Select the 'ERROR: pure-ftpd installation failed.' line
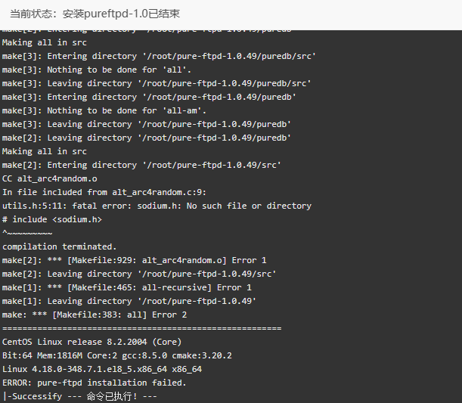This screenshot has width=462, height=403. coord(95,383)
